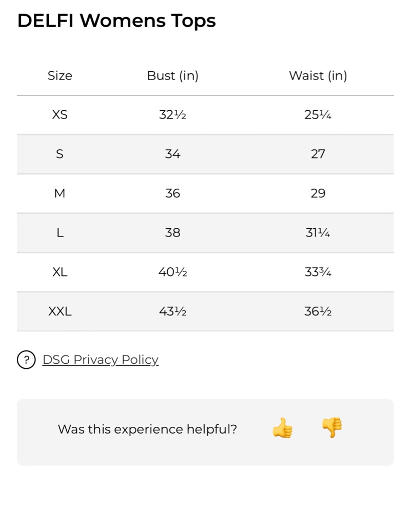Select the L size row label
Viewport: 411px width, 513px height.
click(x=60, y=232)
